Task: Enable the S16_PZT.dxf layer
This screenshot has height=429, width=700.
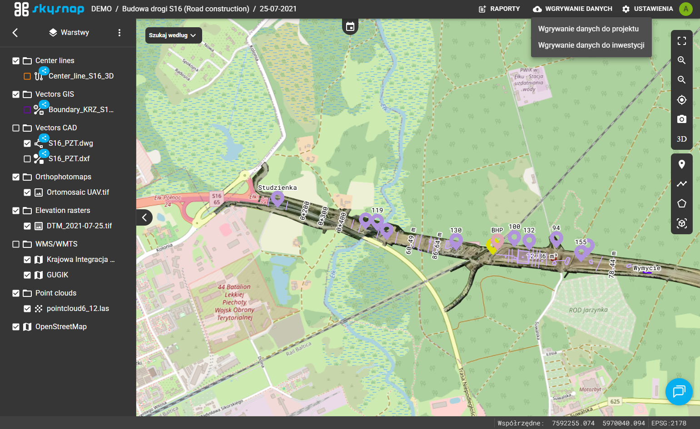Action: [x=27, y=159]
